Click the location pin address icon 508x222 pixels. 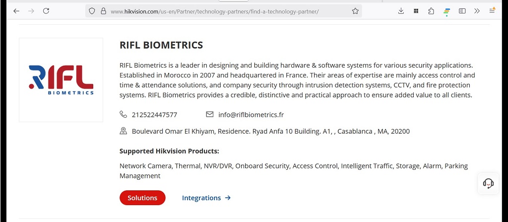(124, 131)
